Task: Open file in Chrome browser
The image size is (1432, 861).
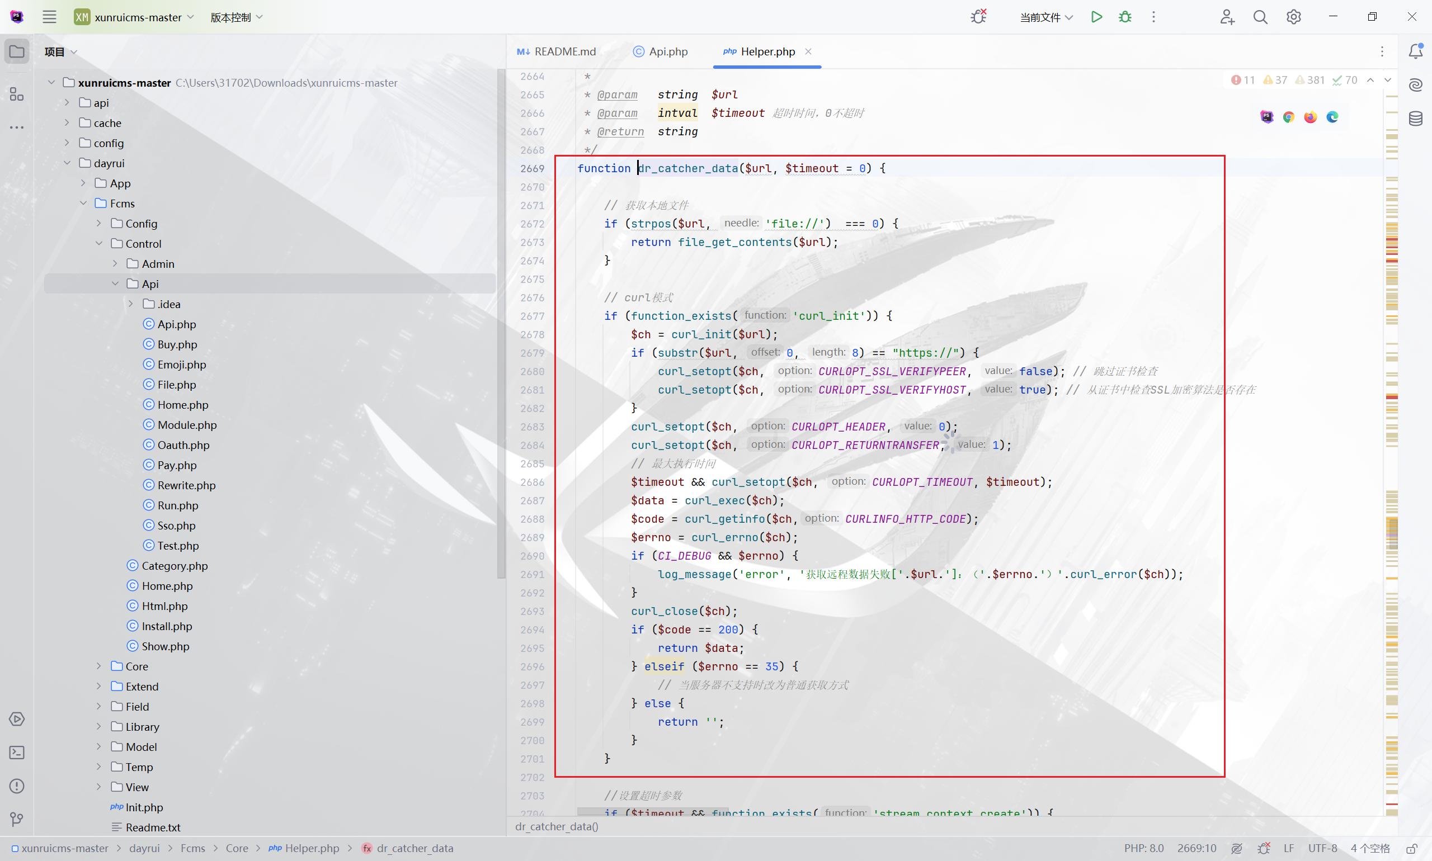Action: coord(1289,117)
